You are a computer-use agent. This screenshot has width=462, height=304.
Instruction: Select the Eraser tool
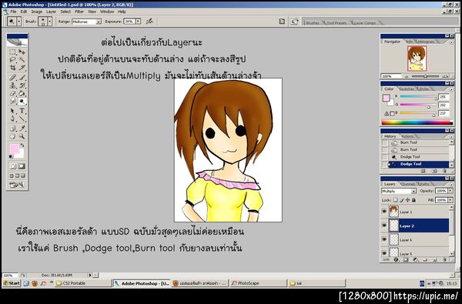tap(12, 94)
